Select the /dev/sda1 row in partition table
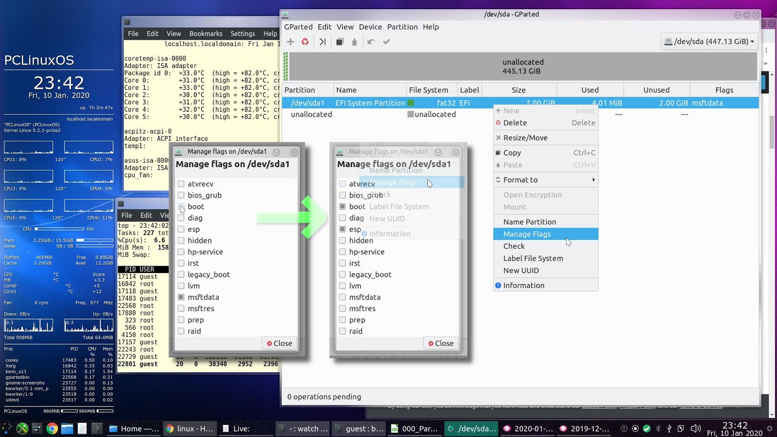 pos(520,103)
